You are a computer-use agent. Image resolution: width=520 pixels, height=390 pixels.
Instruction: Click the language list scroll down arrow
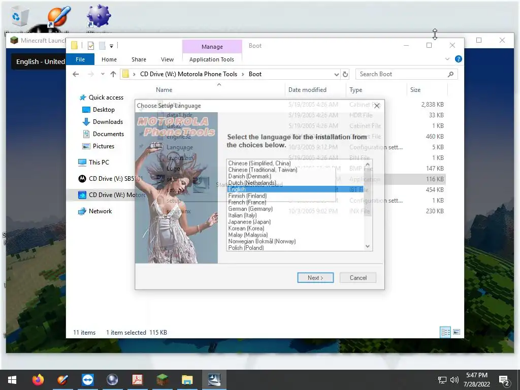(368, 246)
